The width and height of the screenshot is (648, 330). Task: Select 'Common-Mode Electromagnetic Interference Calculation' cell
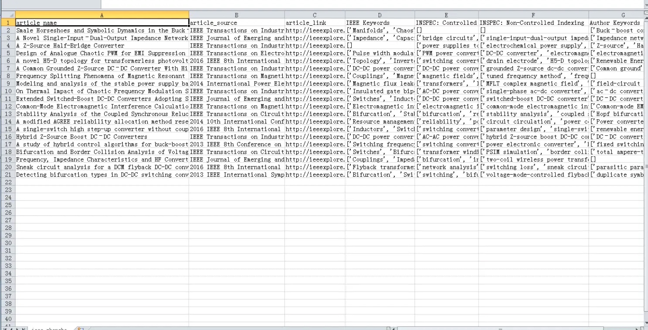(102, 106)
